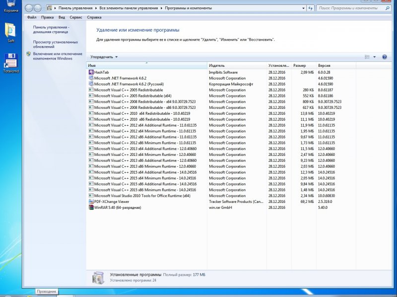Screen dimensions: 397x297
Task: Select 'Visual C++ 2012 x64 Additional Runtime' name
Action: pyautogui.click(x=145, y=125)
